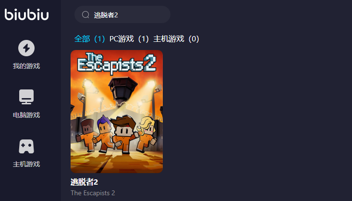This screenshot has width=352, height=201.
Task: Switch to the PC游戏 (1) results tab
Action: 129,39
